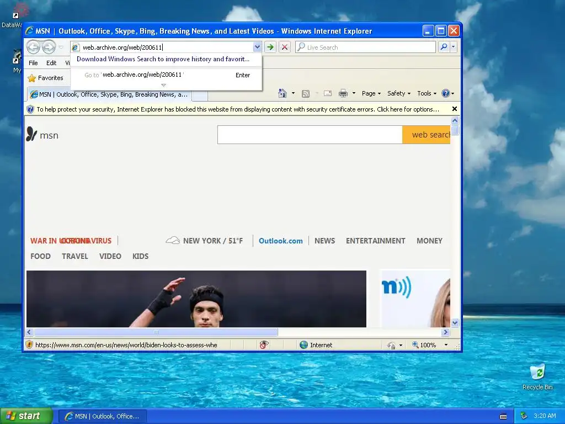The width and height of the screenshot is (565, 424).
Task: Open the Page menu
Action: 371,93
